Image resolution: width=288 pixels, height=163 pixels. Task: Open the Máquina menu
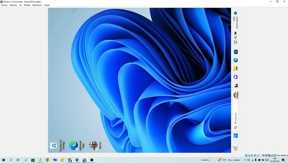pos(13,5)
